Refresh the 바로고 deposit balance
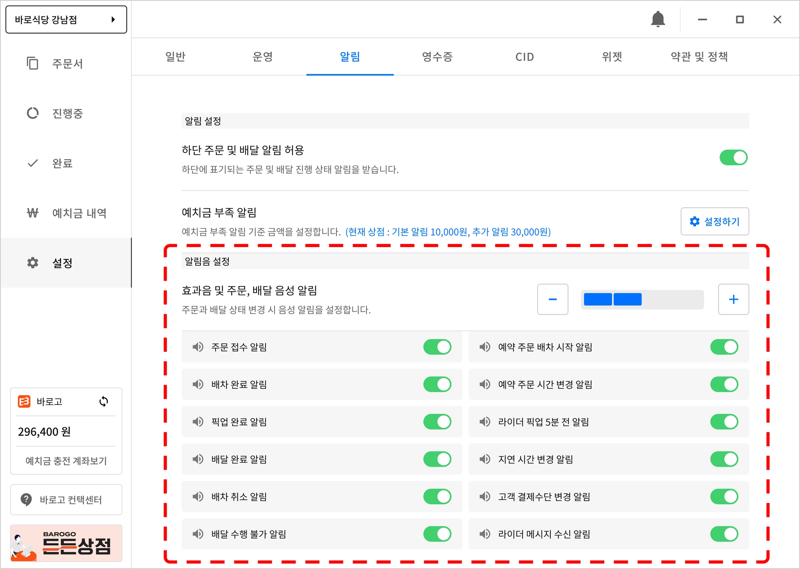The width and height of the screenshot is (800, 569). click(x=104, y=401)
